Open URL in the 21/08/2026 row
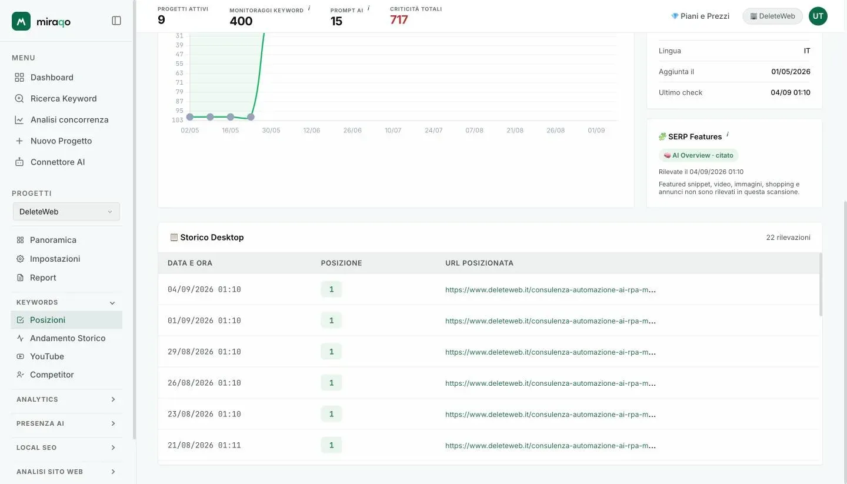Screen dimensions: 847x484 click(551, 445)
